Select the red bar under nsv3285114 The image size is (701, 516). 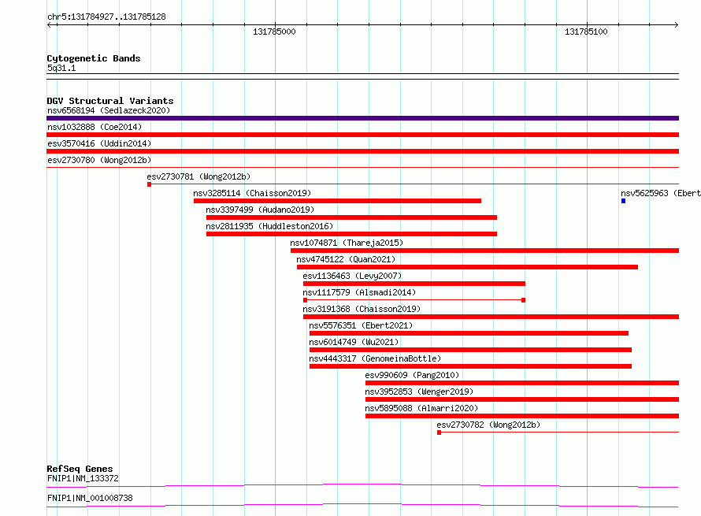coord(338,201)
